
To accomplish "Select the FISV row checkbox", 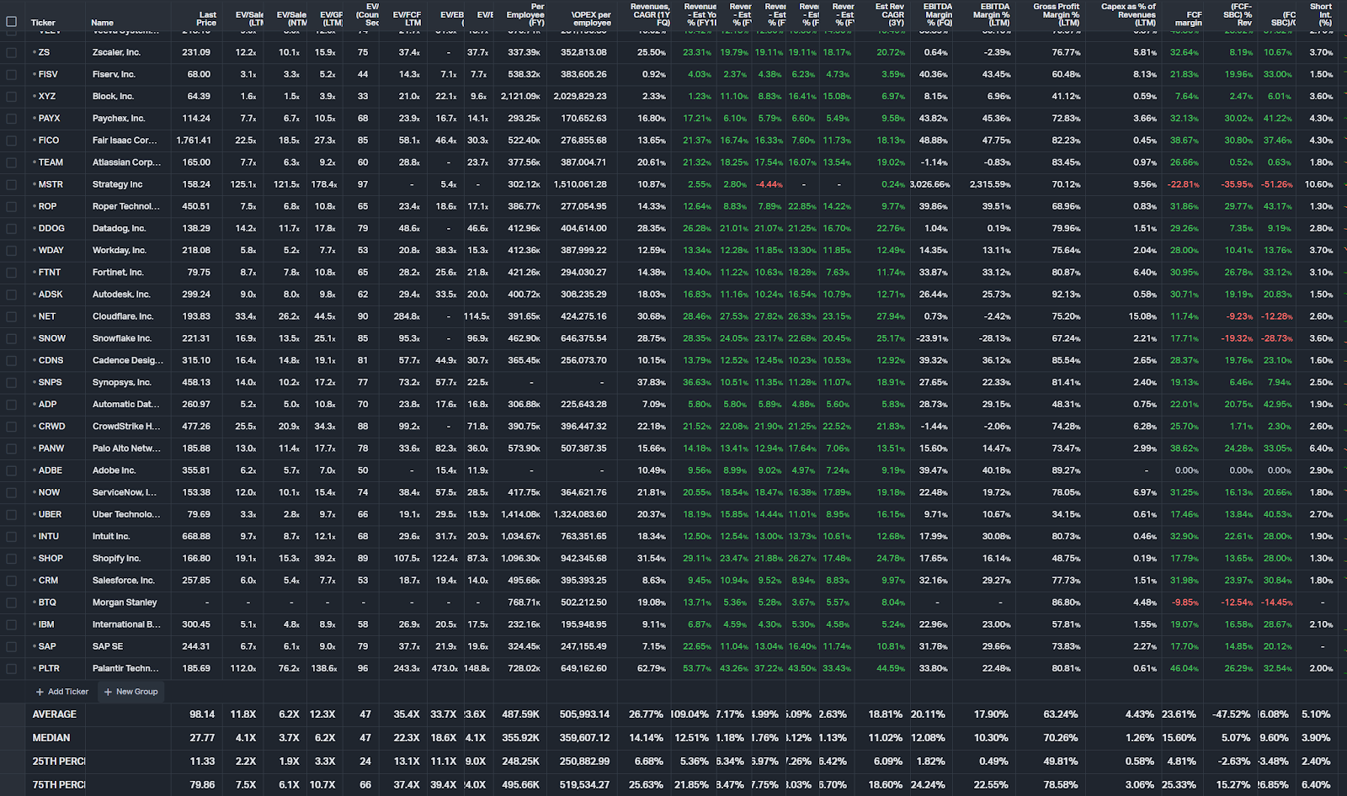I will (x=12, y=74).
